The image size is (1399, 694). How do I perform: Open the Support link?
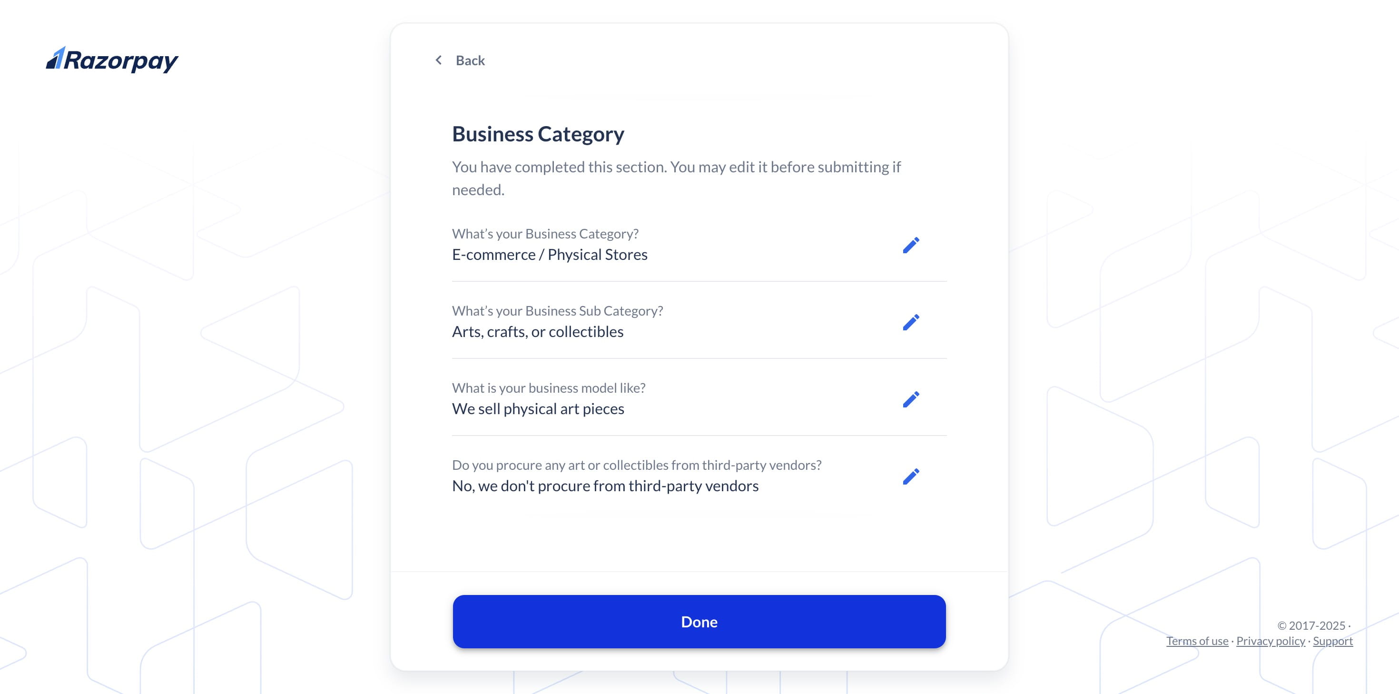(x=1333, y=641)
